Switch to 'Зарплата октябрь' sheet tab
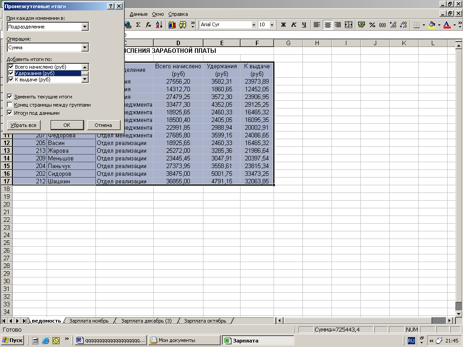This screenshot has height=347, width=463. tap(205, 321)
